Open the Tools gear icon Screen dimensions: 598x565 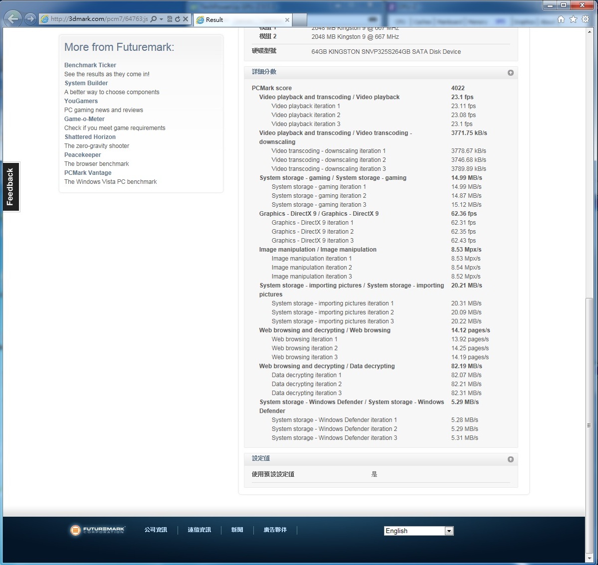coord(586,19)
